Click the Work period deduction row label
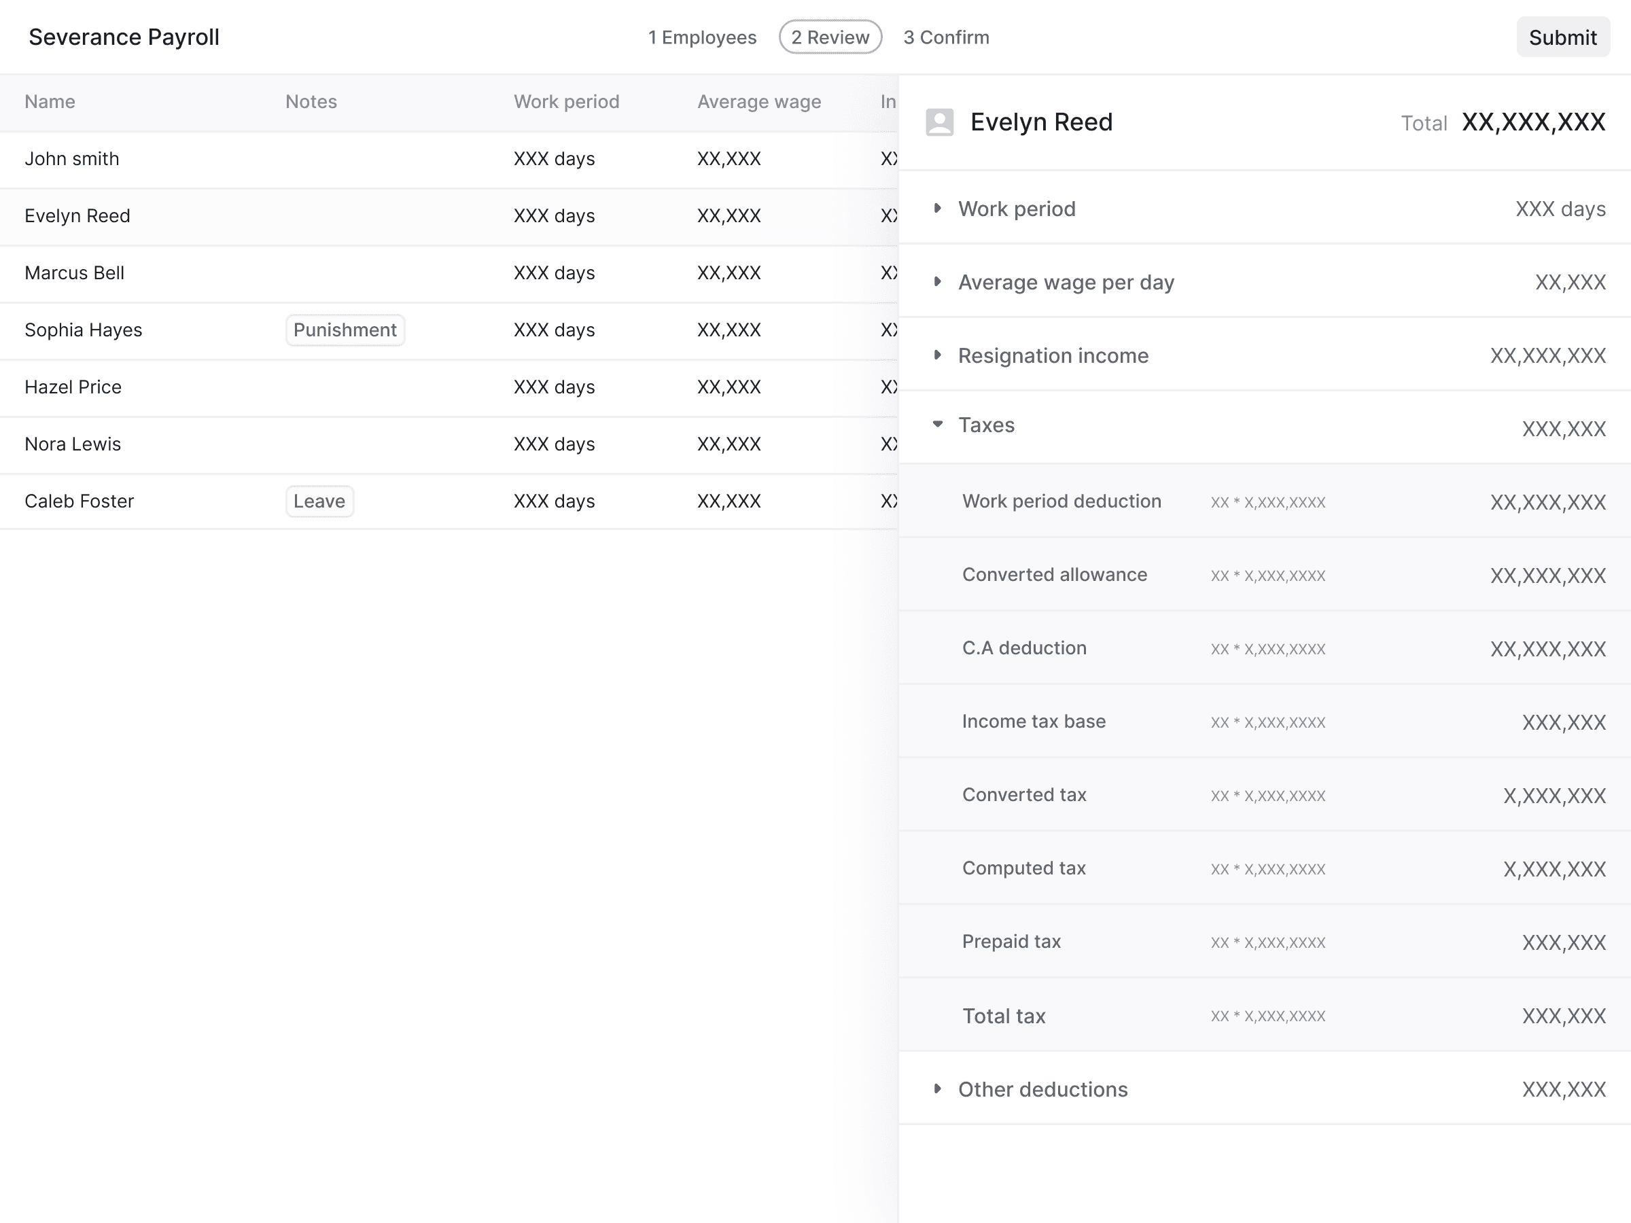 pyautogui.click(x=1062, y=501)
